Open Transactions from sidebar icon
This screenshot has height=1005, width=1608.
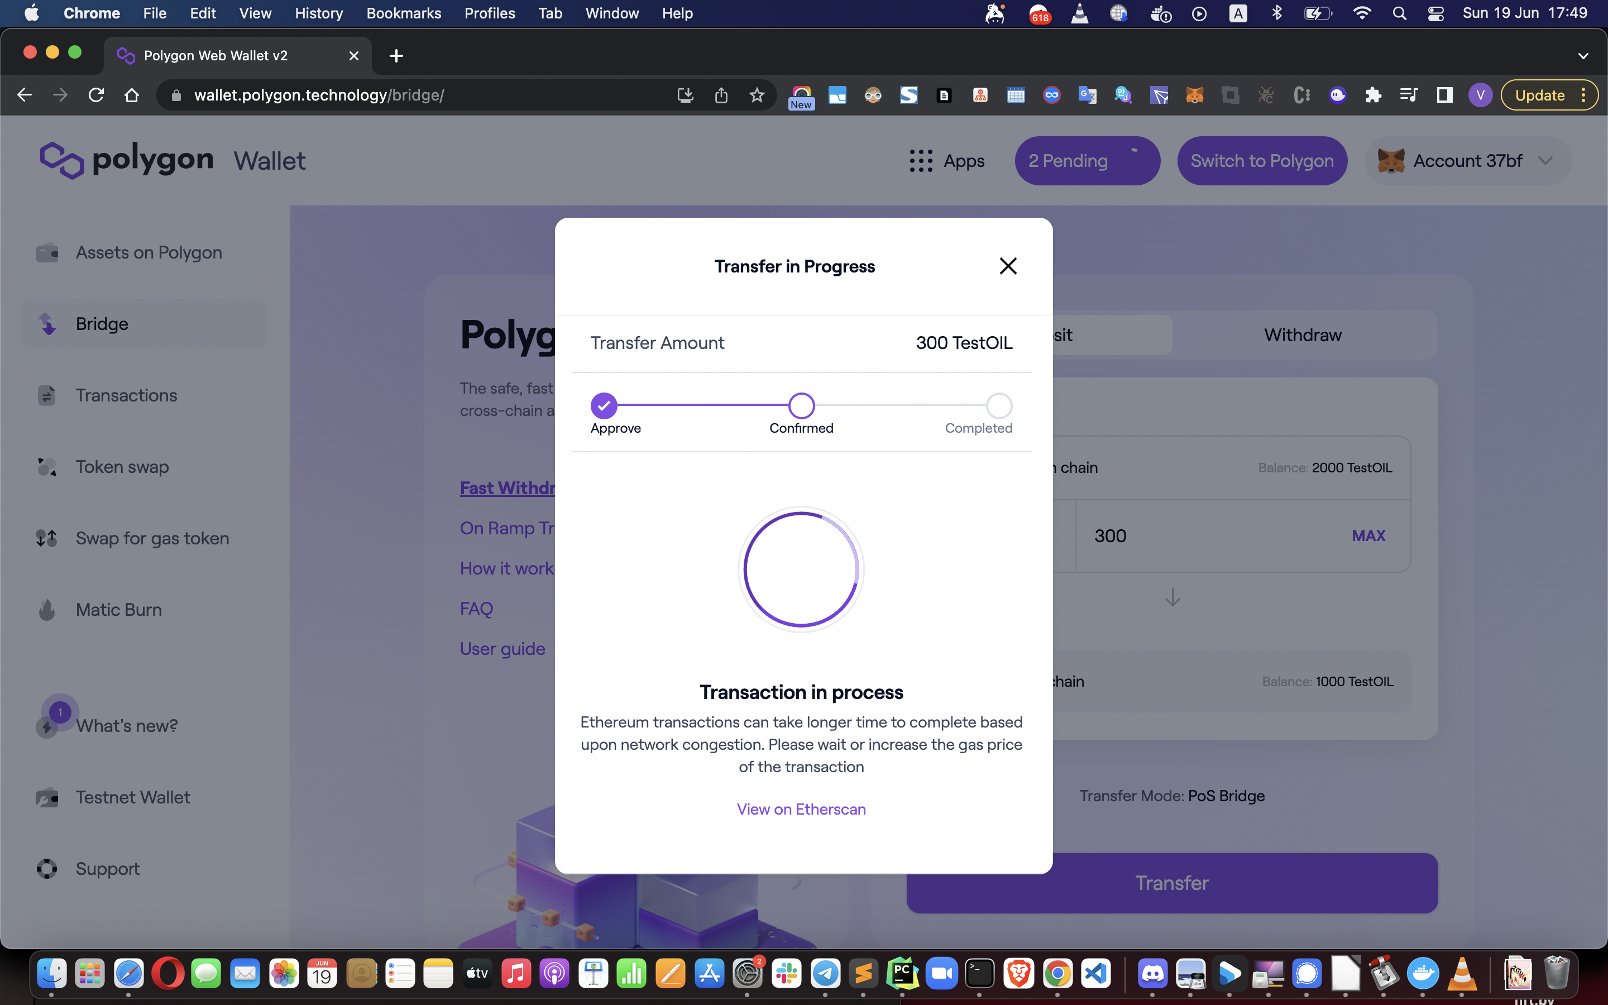coord(47,395)
